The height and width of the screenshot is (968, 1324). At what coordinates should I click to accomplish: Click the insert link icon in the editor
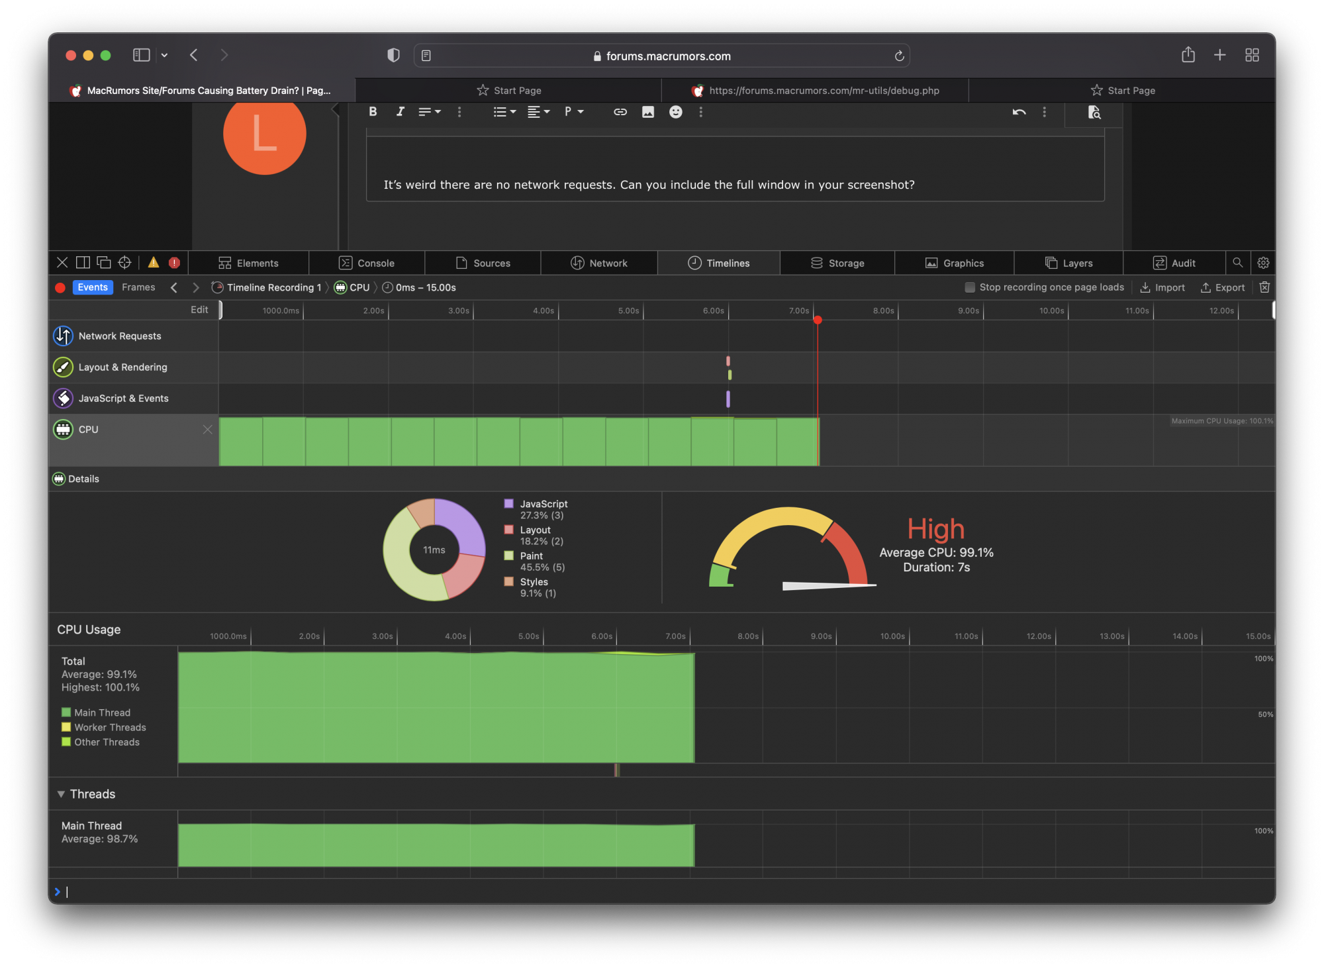620,112
